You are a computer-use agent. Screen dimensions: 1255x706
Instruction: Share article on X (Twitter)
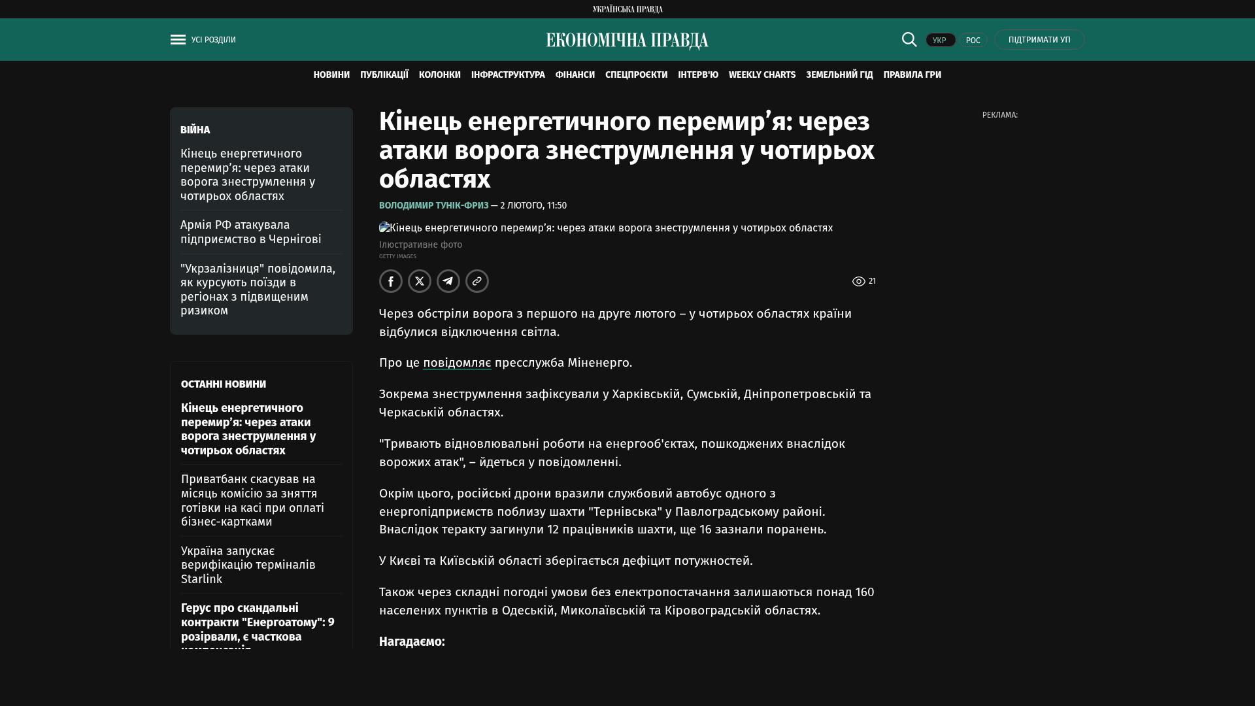(x=420, y=281)
